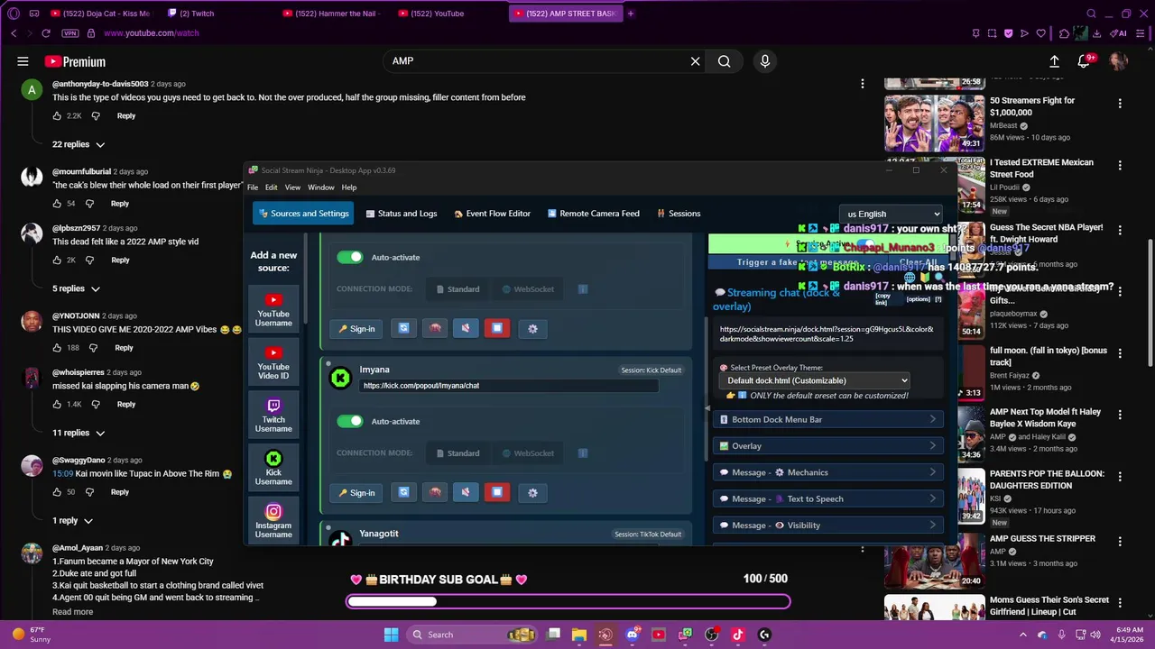Image resolution: width=1155 pixels, height=649 pixels.
Task: Jump to 15:09 timestamp in comment
Action: click(x=62, y=473)
